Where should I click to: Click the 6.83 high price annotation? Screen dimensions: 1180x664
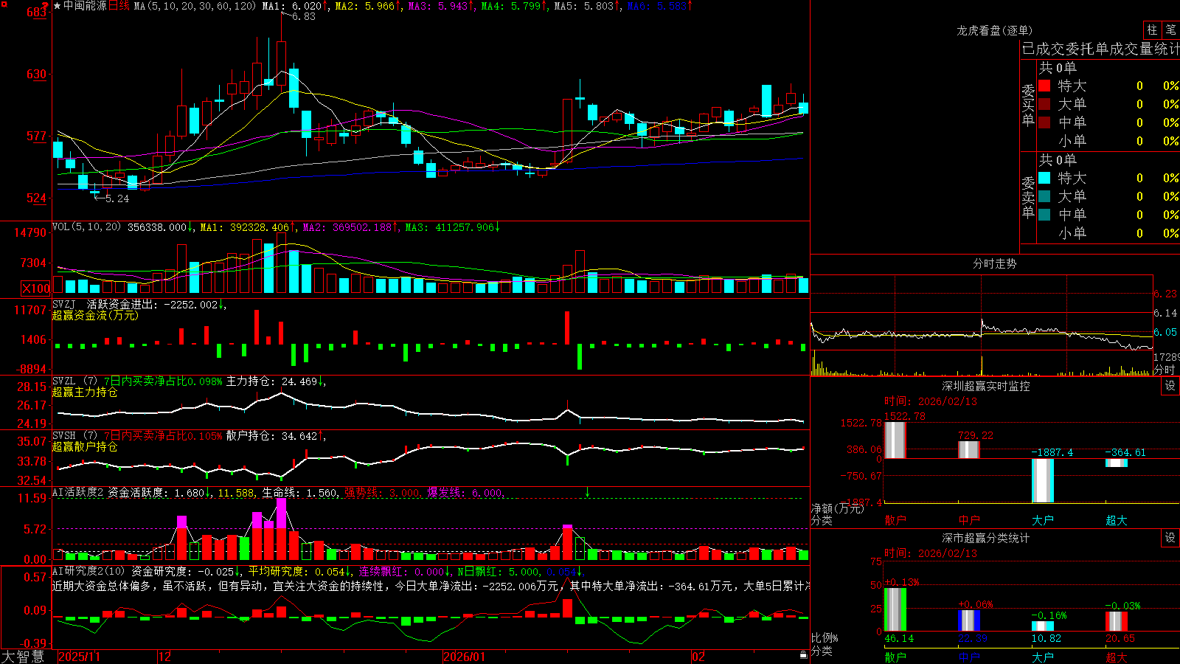(x=303, y=16)
